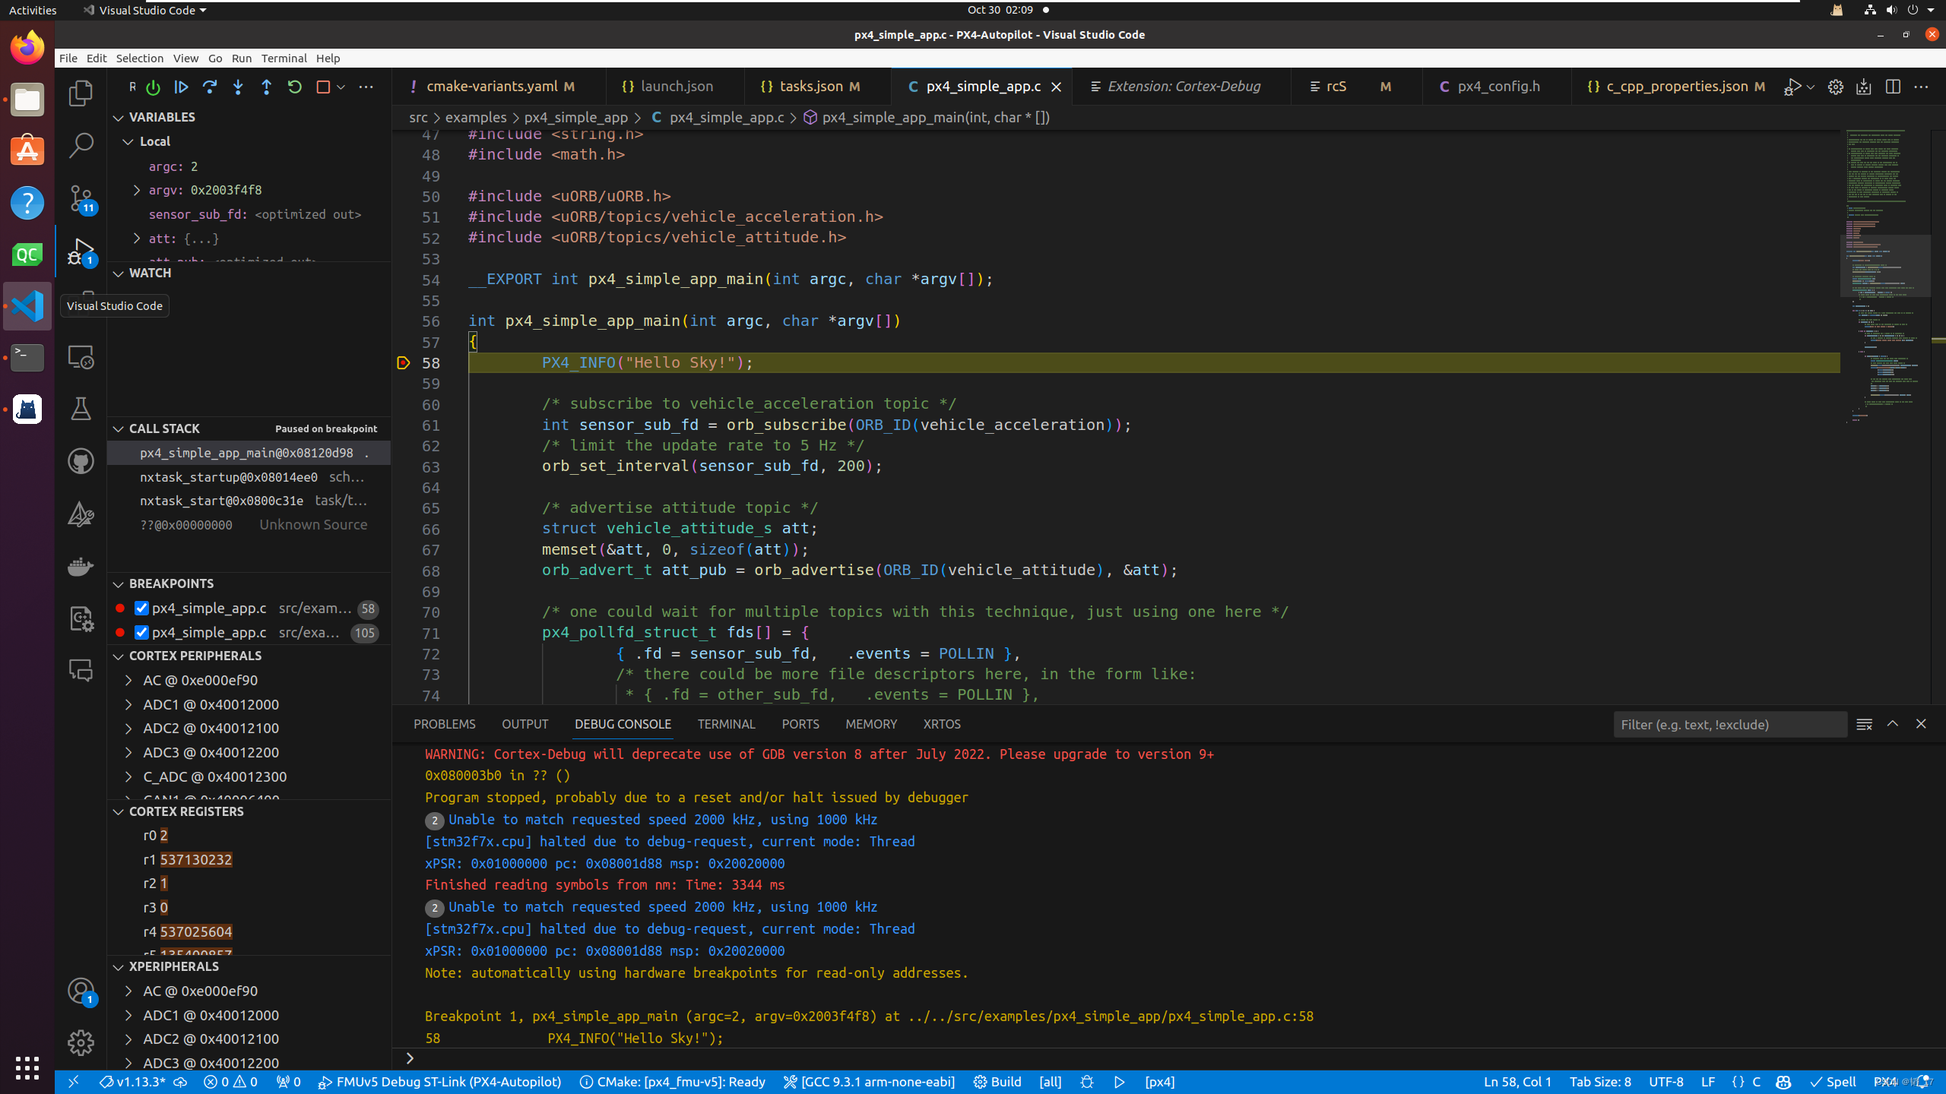This screenshot has height=1094, width=1946.
Task: Expand ADC1 under Cortex Peripherals
Action: (x=128, y=704)
